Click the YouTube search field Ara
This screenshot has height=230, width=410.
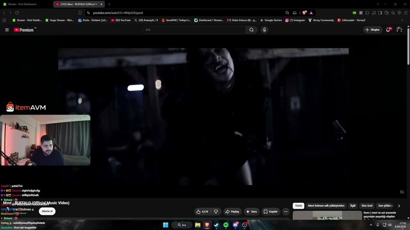[x=194, y=30]
